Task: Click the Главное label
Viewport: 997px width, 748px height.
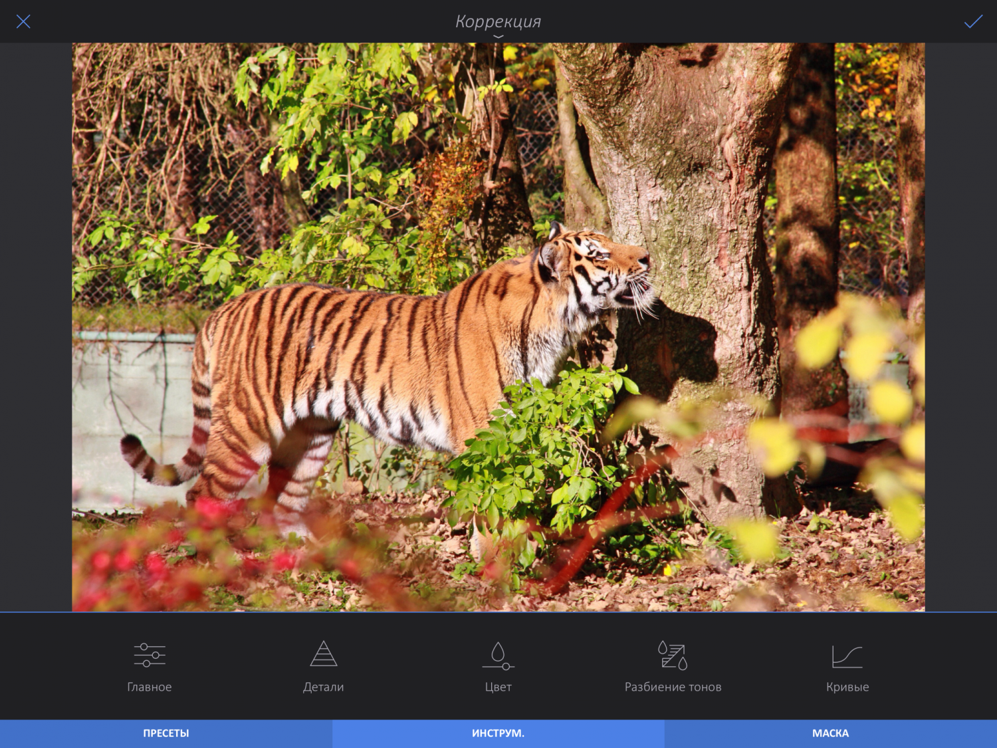Action: coord(150,687)
